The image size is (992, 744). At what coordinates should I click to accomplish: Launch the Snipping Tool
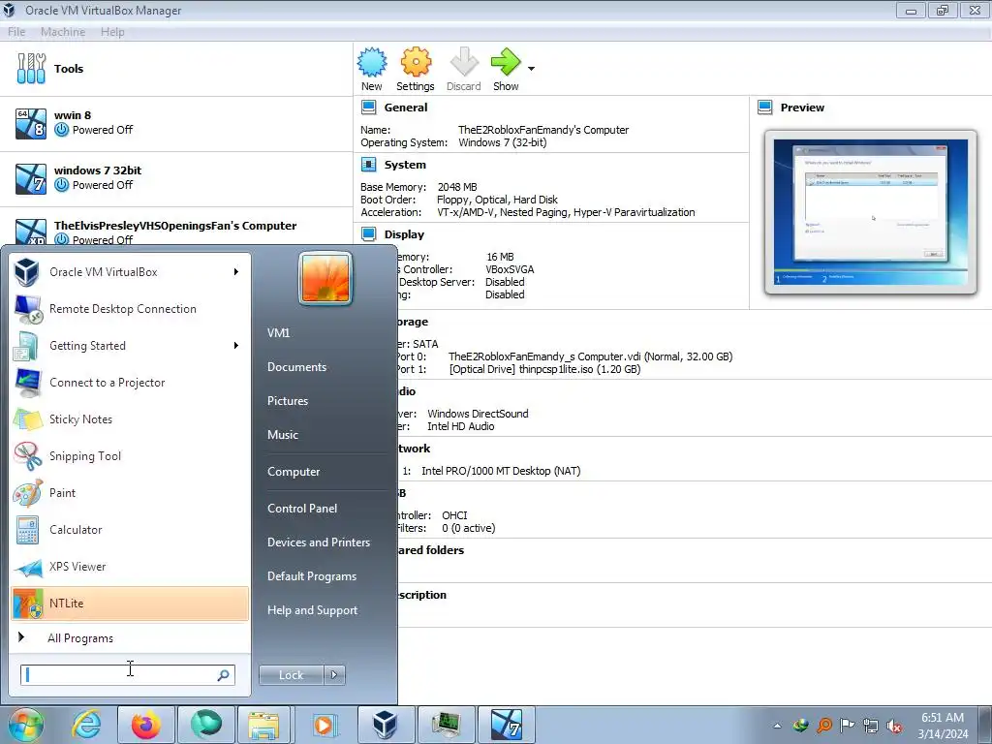pos(130,456)
